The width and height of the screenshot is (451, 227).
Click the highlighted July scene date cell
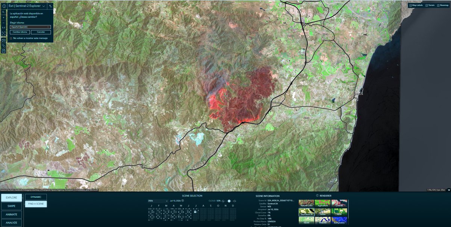[195, 212]
